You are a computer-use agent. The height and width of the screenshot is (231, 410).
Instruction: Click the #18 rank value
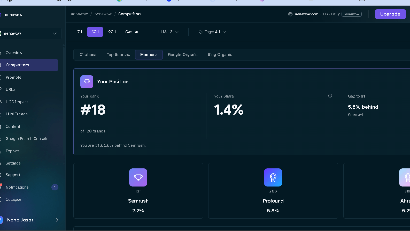(93, 110)
